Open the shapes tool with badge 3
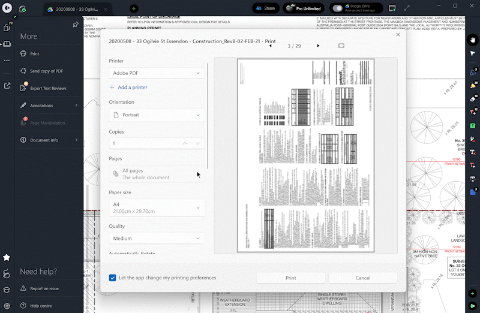This screenshot has height=313, width=480. (473, 72)
